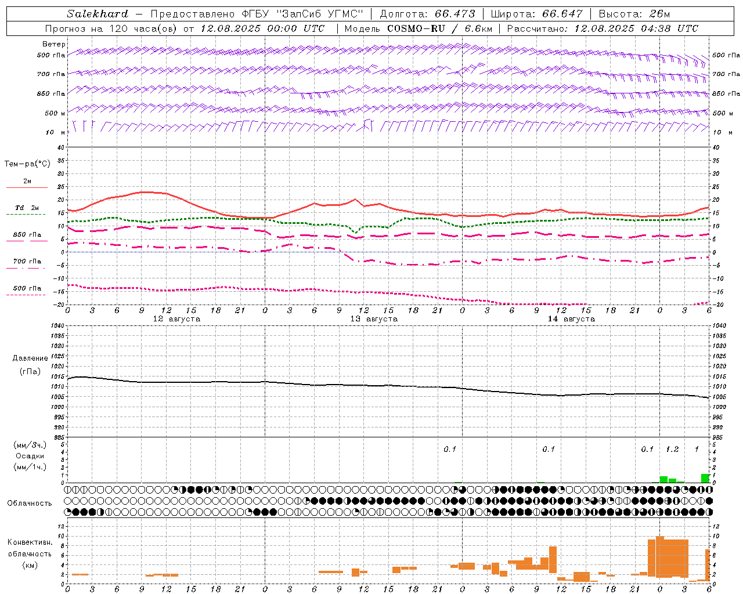Select the 1.2 precipitation amount value

tap(672, 450)
